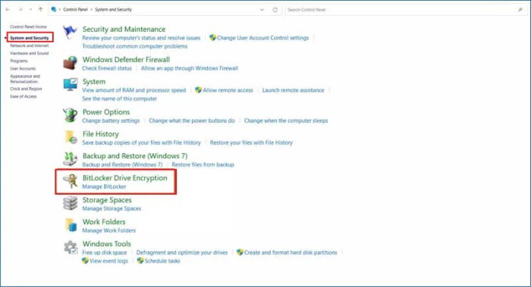Click the Work Folders icon
Screen dimensions: 531x287
point(71,225)
